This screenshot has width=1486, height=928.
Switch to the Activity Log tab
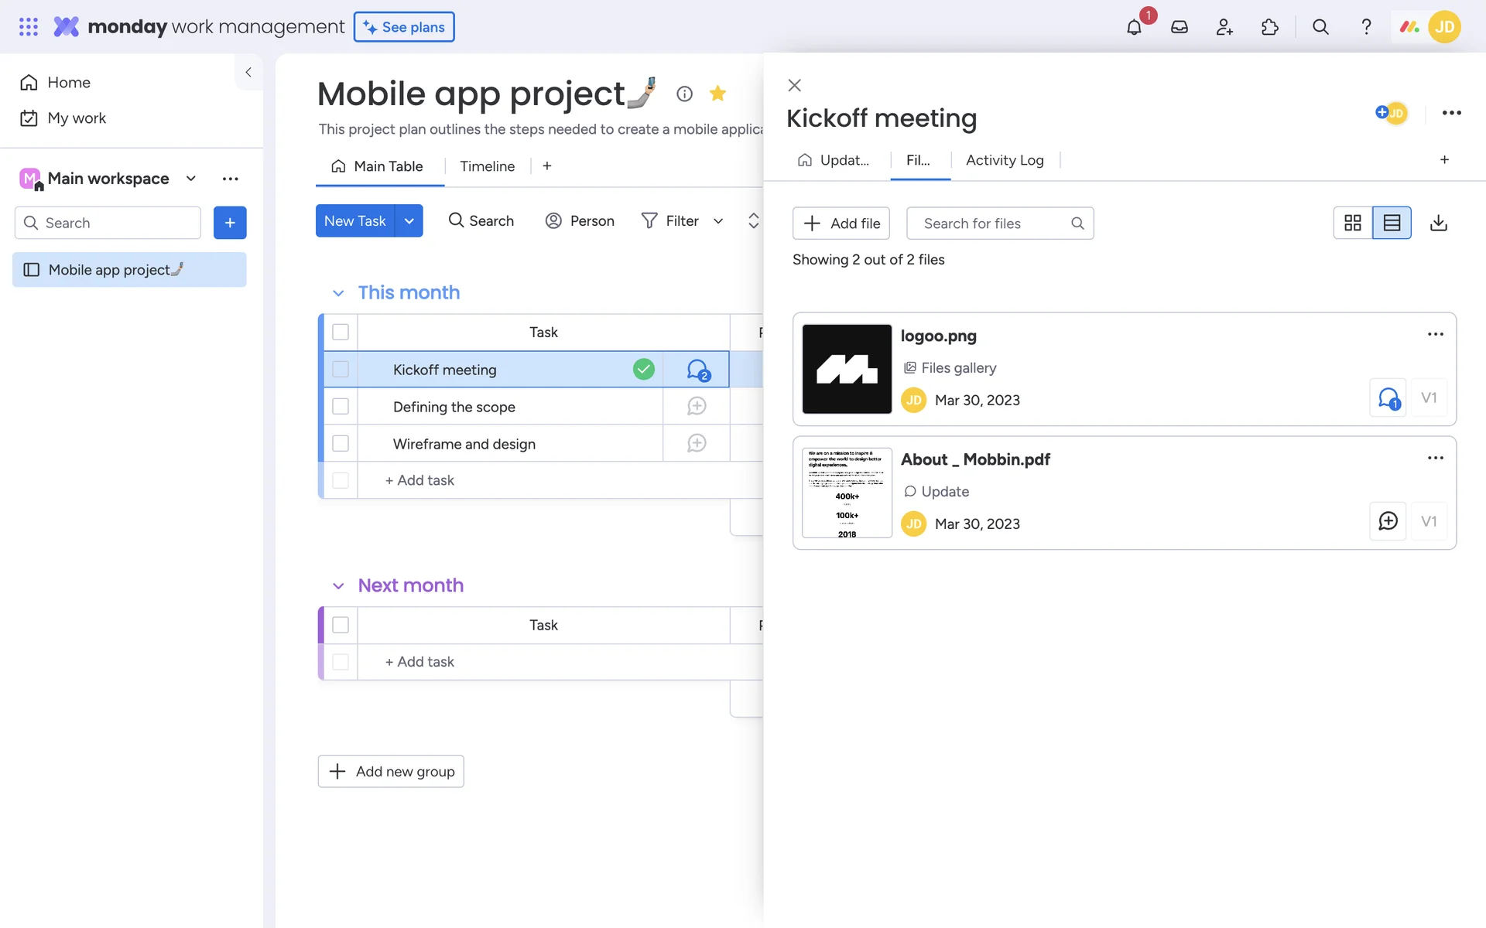pos(1005,160)
